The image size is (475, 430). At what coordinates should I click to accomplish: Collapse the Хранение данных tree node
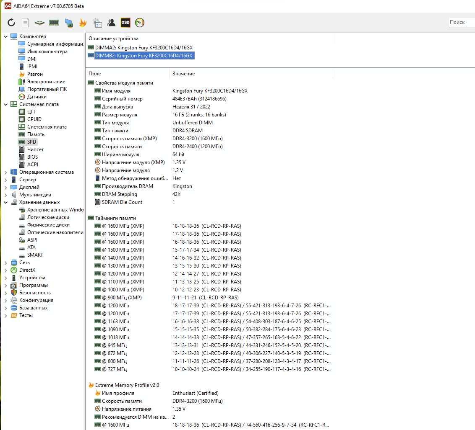(6, 202)
